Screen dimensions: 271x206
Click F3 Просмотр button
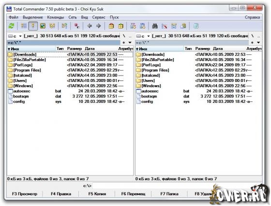[x=25, y=194]
